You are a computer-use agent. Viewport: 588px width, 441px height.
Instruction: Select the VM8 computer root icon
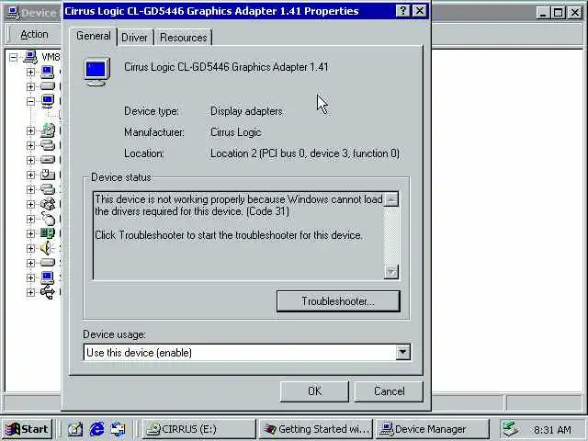pos(30,57)
